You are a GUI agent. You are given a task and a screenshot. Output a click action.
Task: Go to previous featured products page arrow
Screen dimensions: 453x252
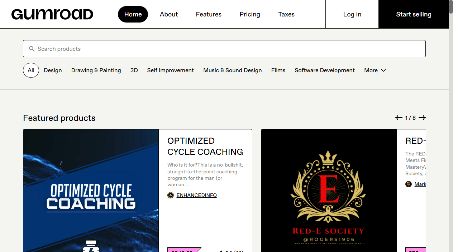(x=399, y=118)
